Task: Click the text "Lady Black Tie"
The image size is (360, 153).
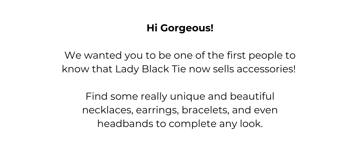Action: tap(151, 69)
